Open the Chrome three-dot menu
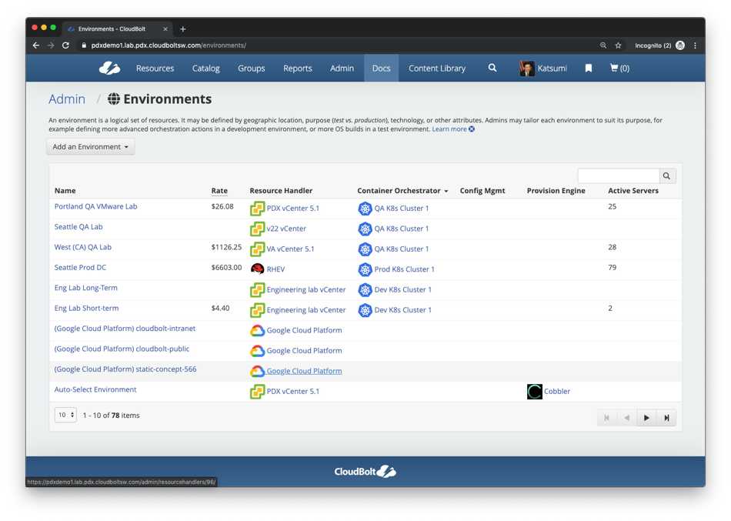Viewport: 731px width, 521px height. (x=695, y=45)
